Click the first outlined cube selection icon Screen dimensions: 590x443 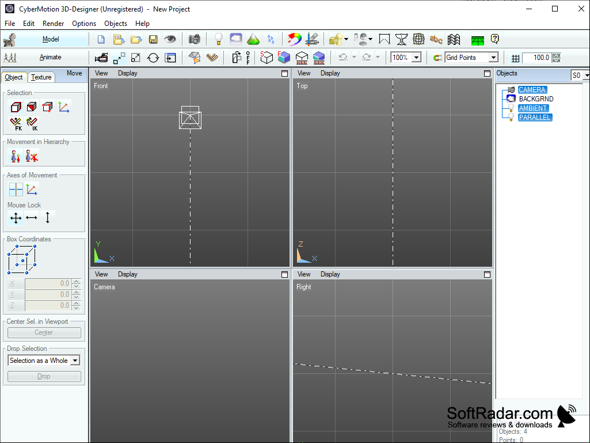16,107
